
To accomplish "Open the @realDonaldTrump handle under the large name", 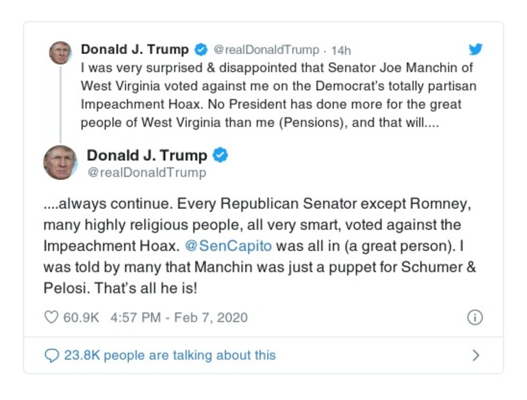I will point(146,173).
